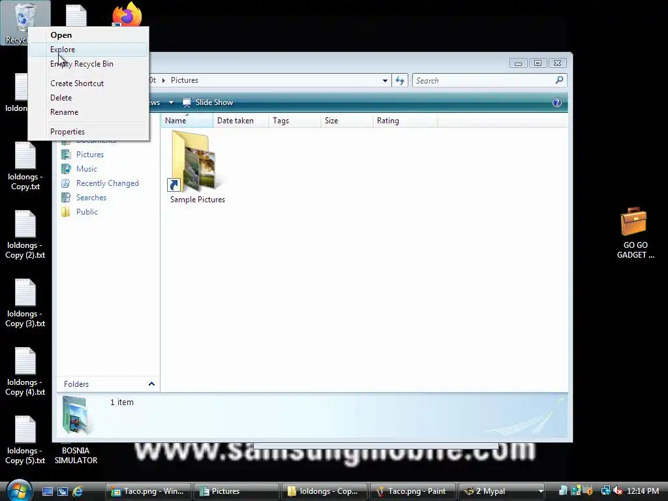
Task: Select loldongs - Copy (4).txt desktop file
Action: pos(25,372)
